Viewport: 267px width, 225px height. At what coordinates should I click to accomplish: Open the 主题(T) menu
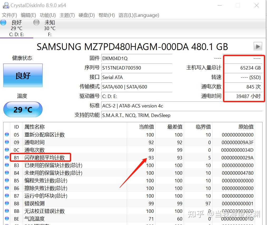(x=67, y=15)
